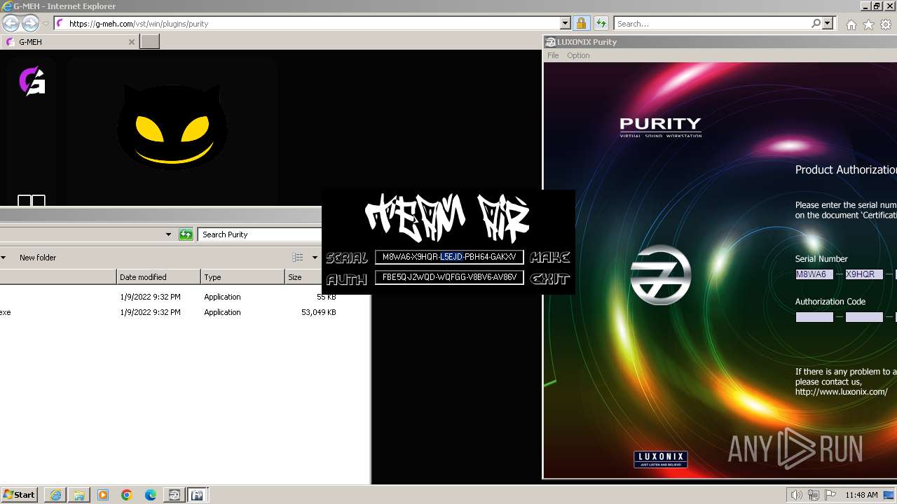897x504 pixels.
Task: Sort by Date modified column header
Action: pyautogui.click(x=158, y=277)
